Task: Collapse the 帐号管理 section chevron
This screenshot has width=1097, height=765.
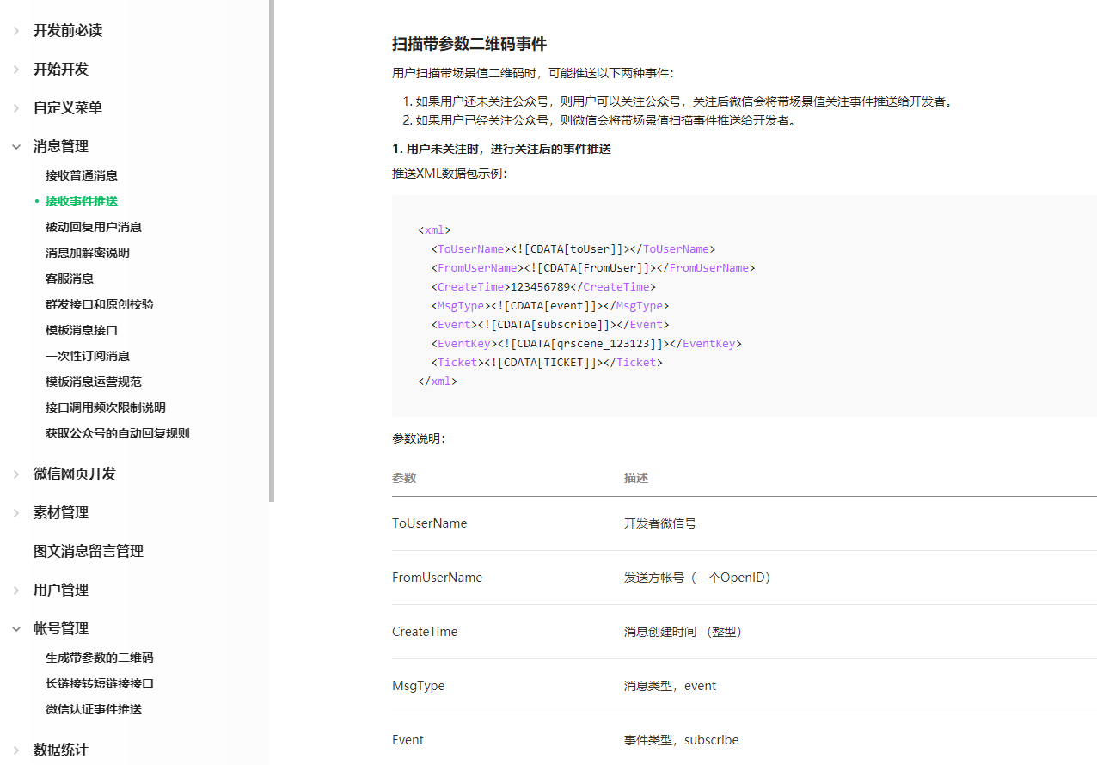Action: pyautogui.click(x=16, y=629)
